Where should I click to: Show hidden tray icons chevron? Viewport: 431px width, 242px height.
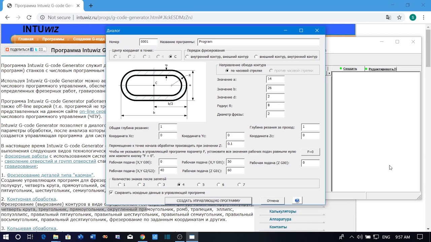pos(351,237)
